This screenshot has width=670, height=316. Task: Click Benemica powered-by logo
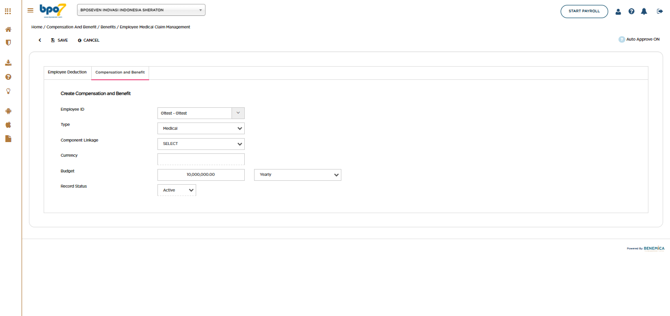point(654,248)
